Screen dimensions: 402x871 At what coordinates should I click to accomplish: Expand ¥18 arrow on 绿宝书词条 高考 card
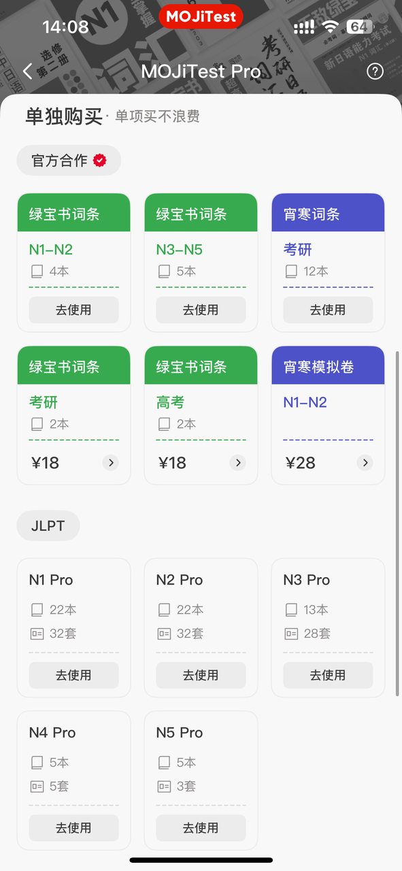pyautogui.click(x=238, y=463)
